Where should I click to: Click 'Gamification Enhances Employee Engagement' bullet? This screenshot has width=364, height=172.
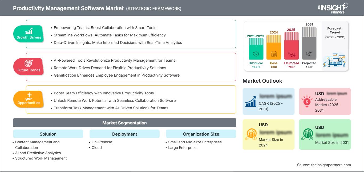(117, 75)
